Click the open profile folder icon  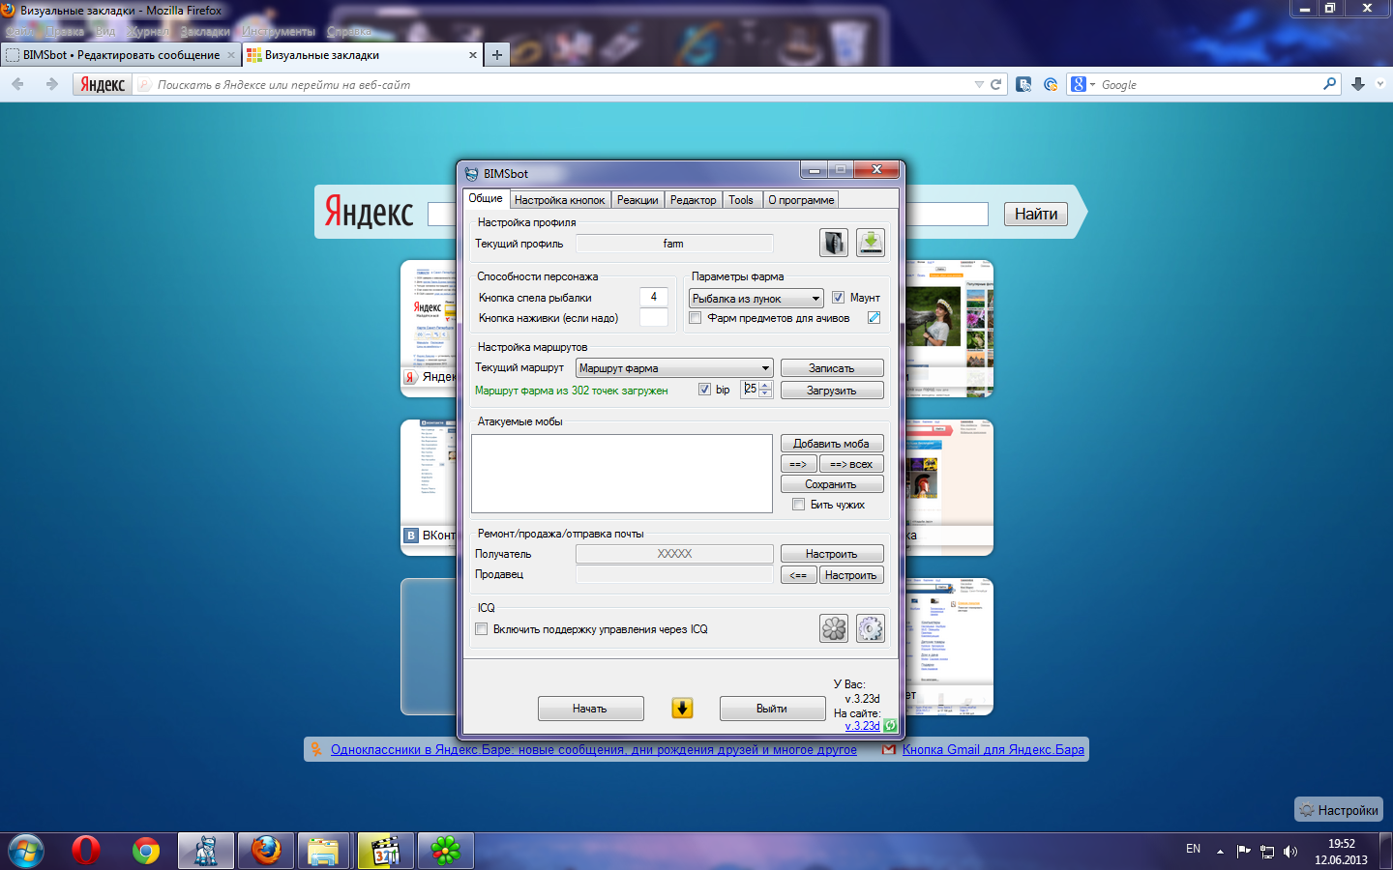click(x=833, y=243)
